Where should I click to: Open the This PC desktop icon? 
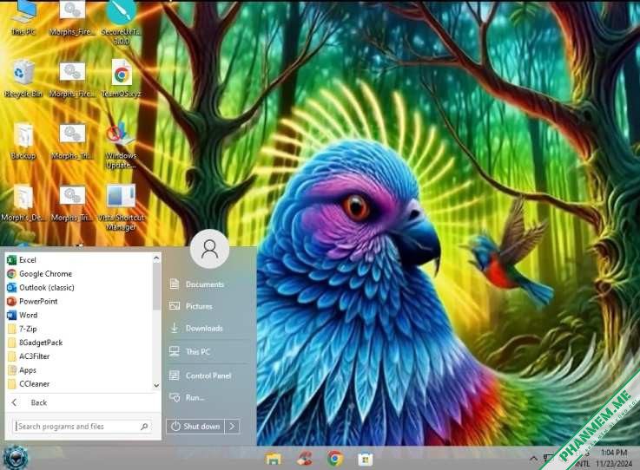tap(23, 18)
